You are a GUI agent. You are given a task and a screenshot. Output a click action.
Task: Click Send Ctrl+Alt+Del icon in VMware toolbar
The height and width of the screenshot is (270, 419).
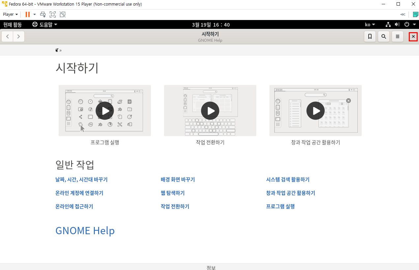tap(43, 14)
